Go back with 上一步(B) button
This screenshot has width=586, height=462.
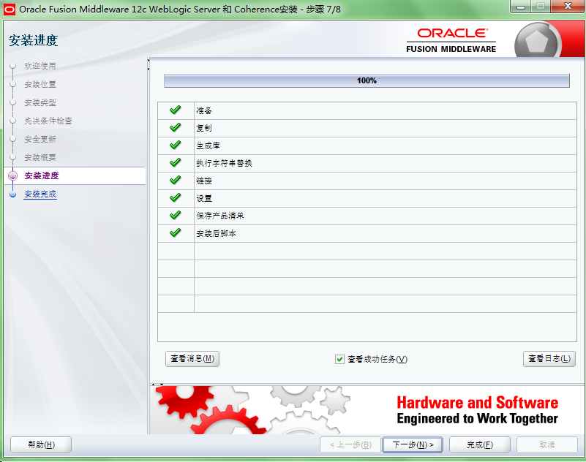(x=350, y=444)
